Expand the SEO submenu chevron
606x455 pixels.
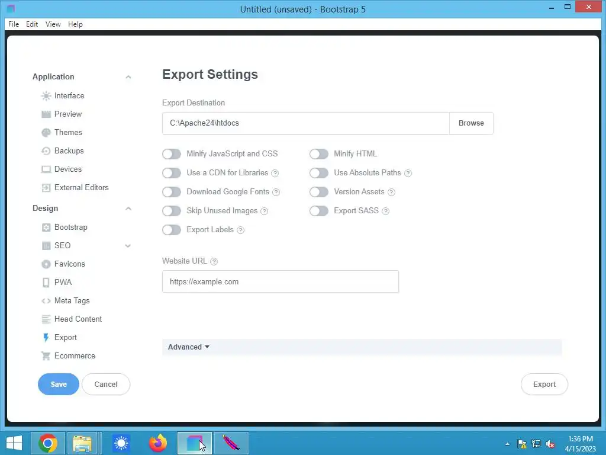128,246
